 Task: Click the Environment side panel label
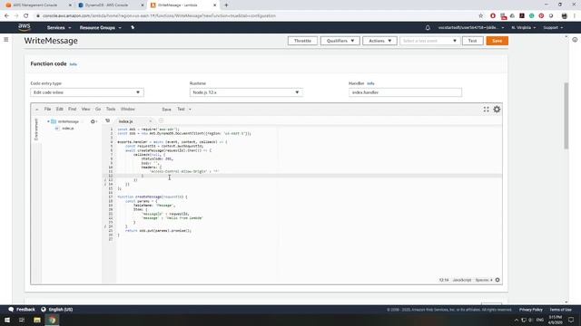coord(36,129)
